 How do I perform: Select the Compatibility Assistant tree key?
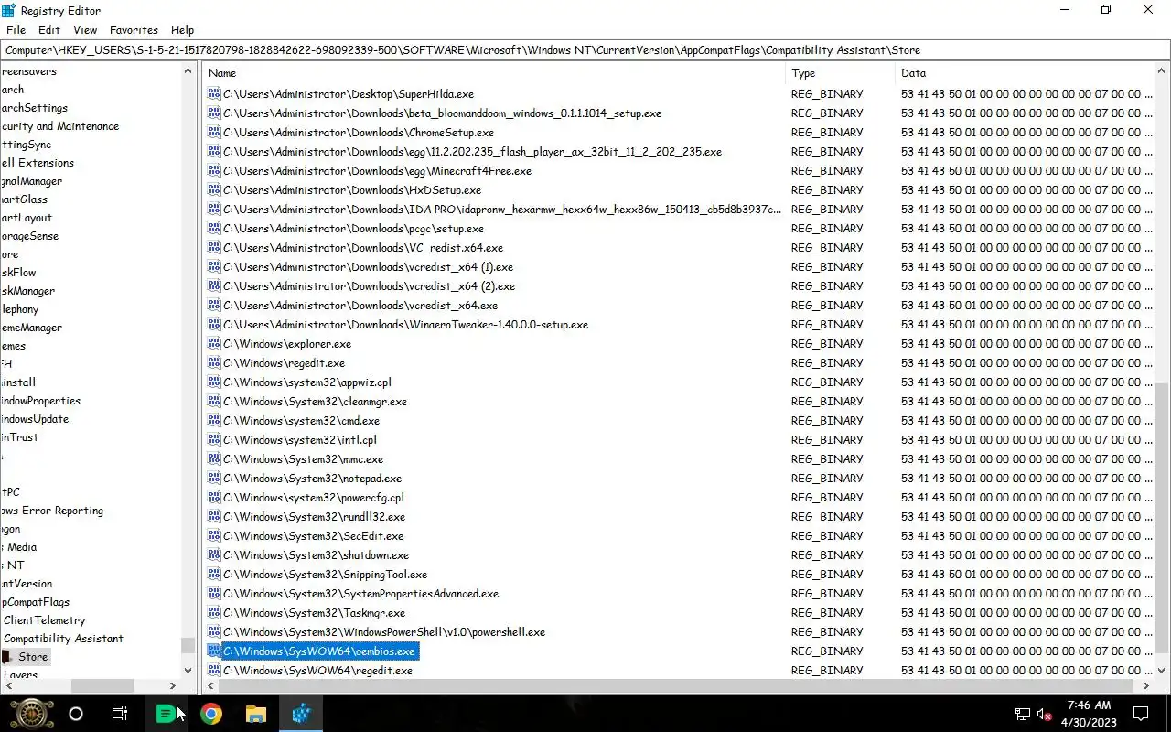coord(63,639)
